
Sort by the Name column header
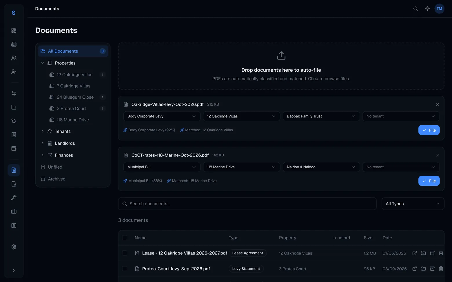pyautogui.click(x=141, y=238)
